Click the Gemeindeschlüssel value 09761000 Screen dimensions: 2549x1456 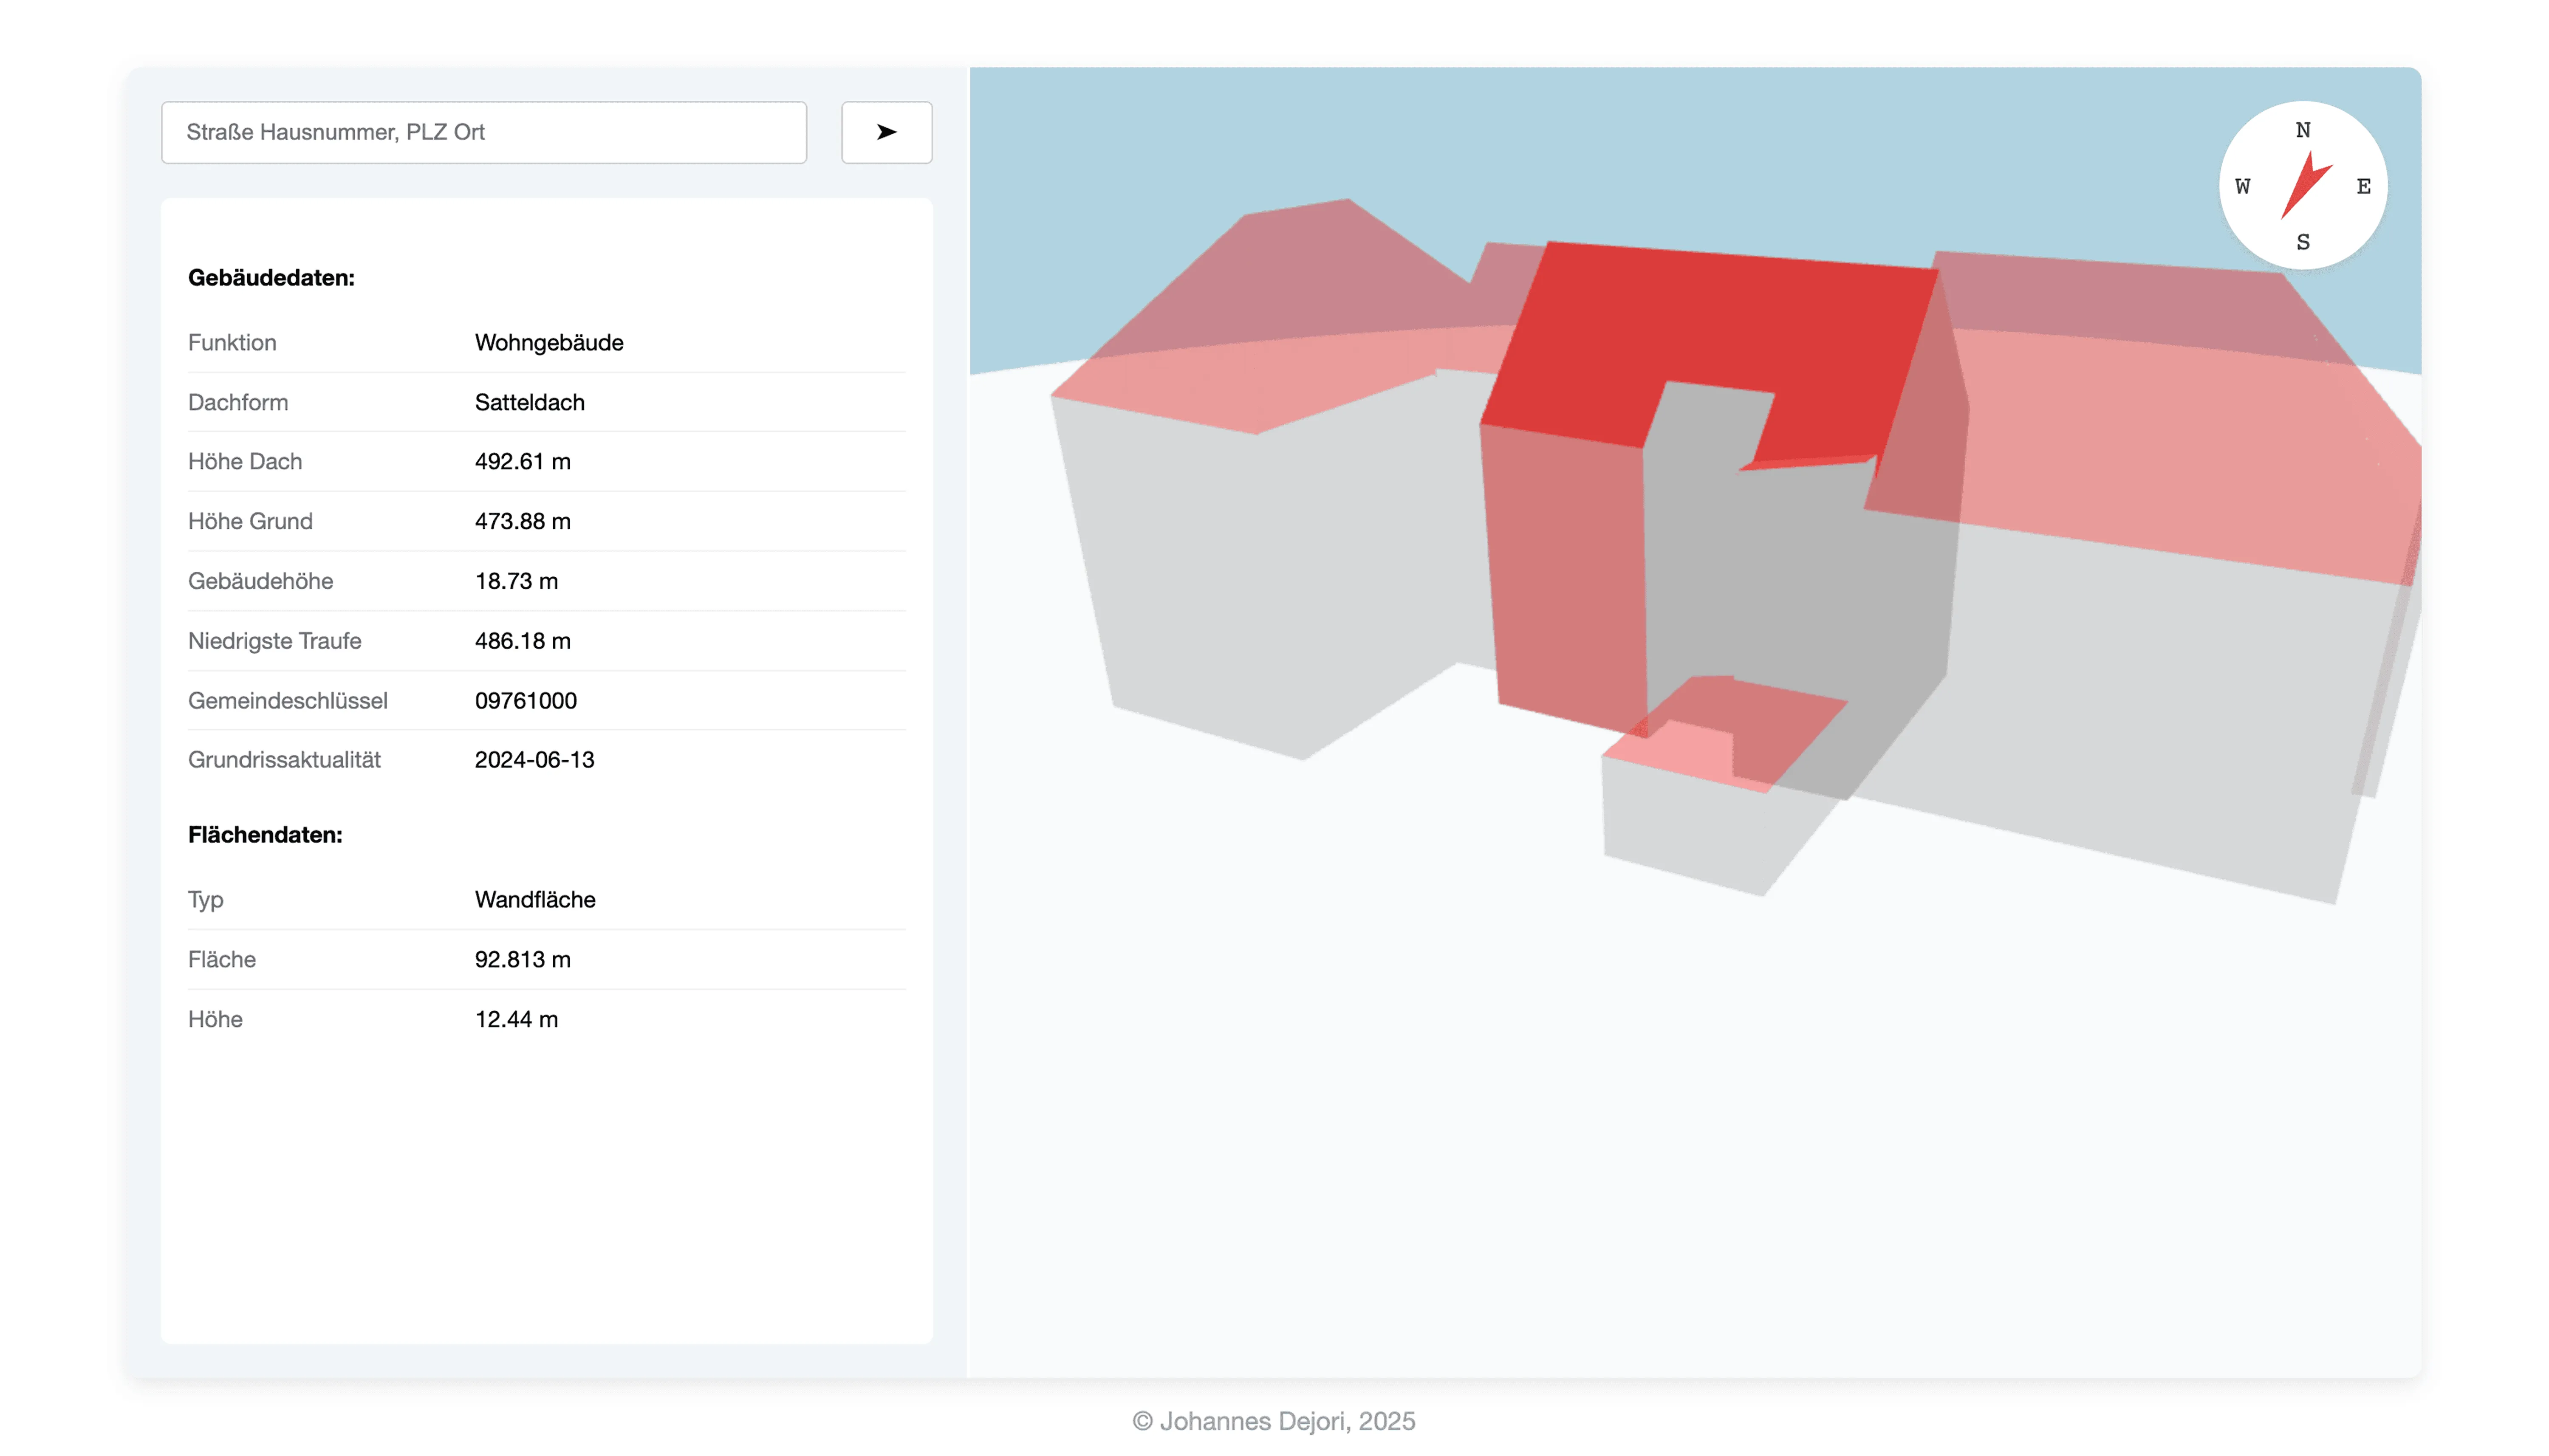tap(525, 701)
